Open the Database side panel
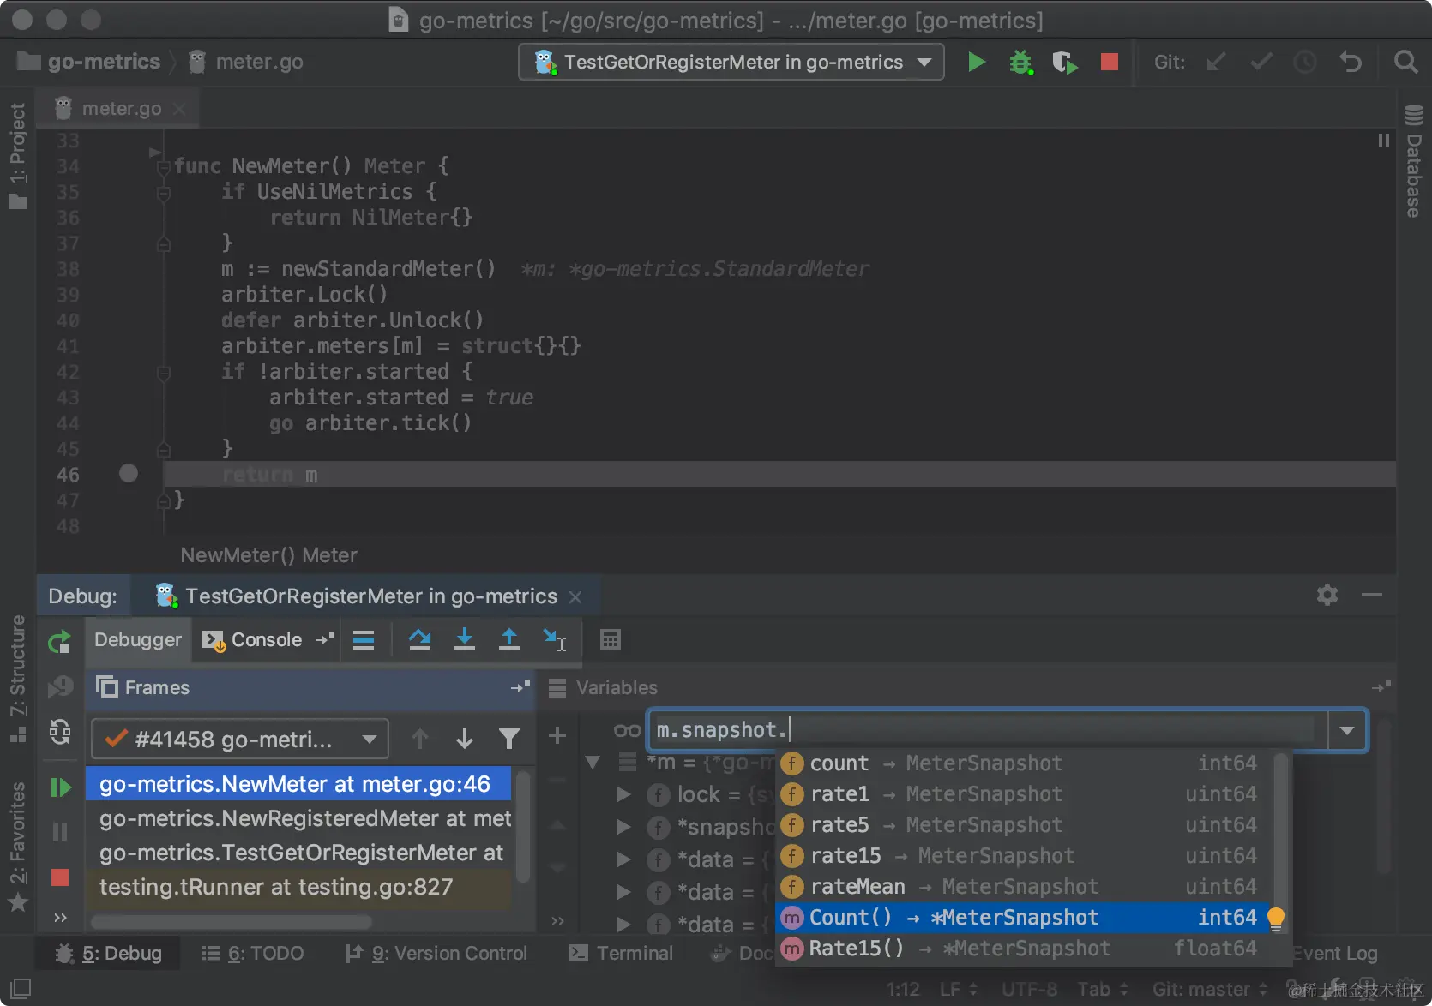This screenshot has width=1432, height=1006. point(1414,161)
